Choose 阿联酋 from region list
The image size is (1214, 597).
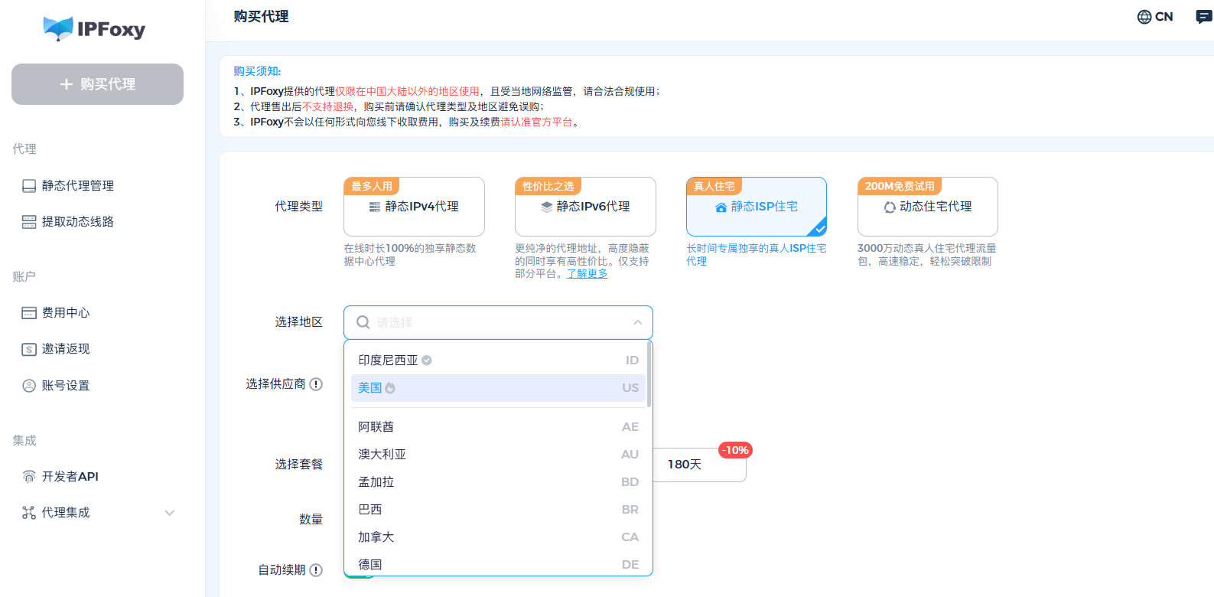point(498,427)
